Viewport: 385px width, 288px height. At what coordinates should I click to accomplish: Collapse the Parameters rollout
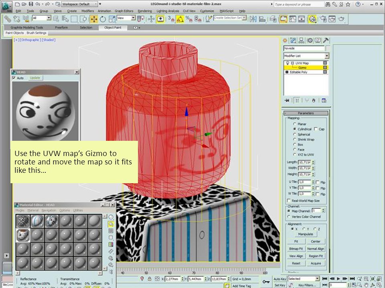[x=306, y=113]
